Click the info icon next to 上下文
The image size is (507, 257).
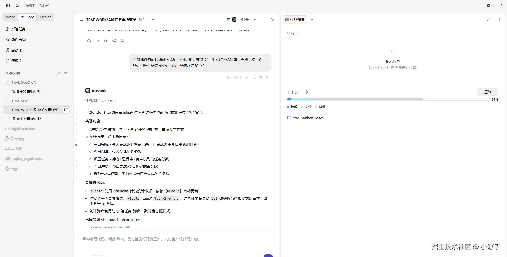click(x=306, y=92)
